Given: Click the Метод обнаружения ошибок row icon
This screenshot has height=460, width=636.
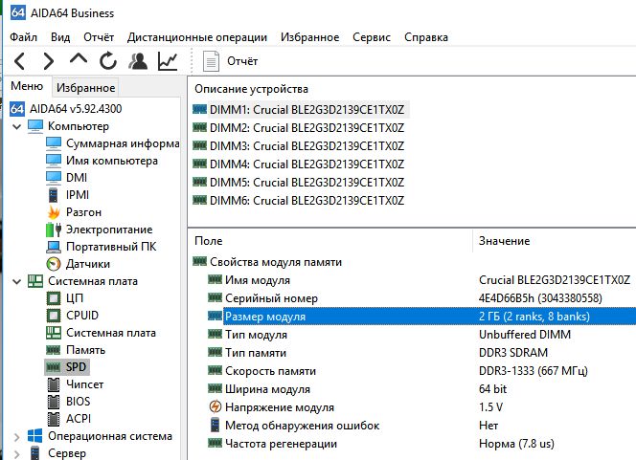Looking at the screenshot, I should click(215, 426).
